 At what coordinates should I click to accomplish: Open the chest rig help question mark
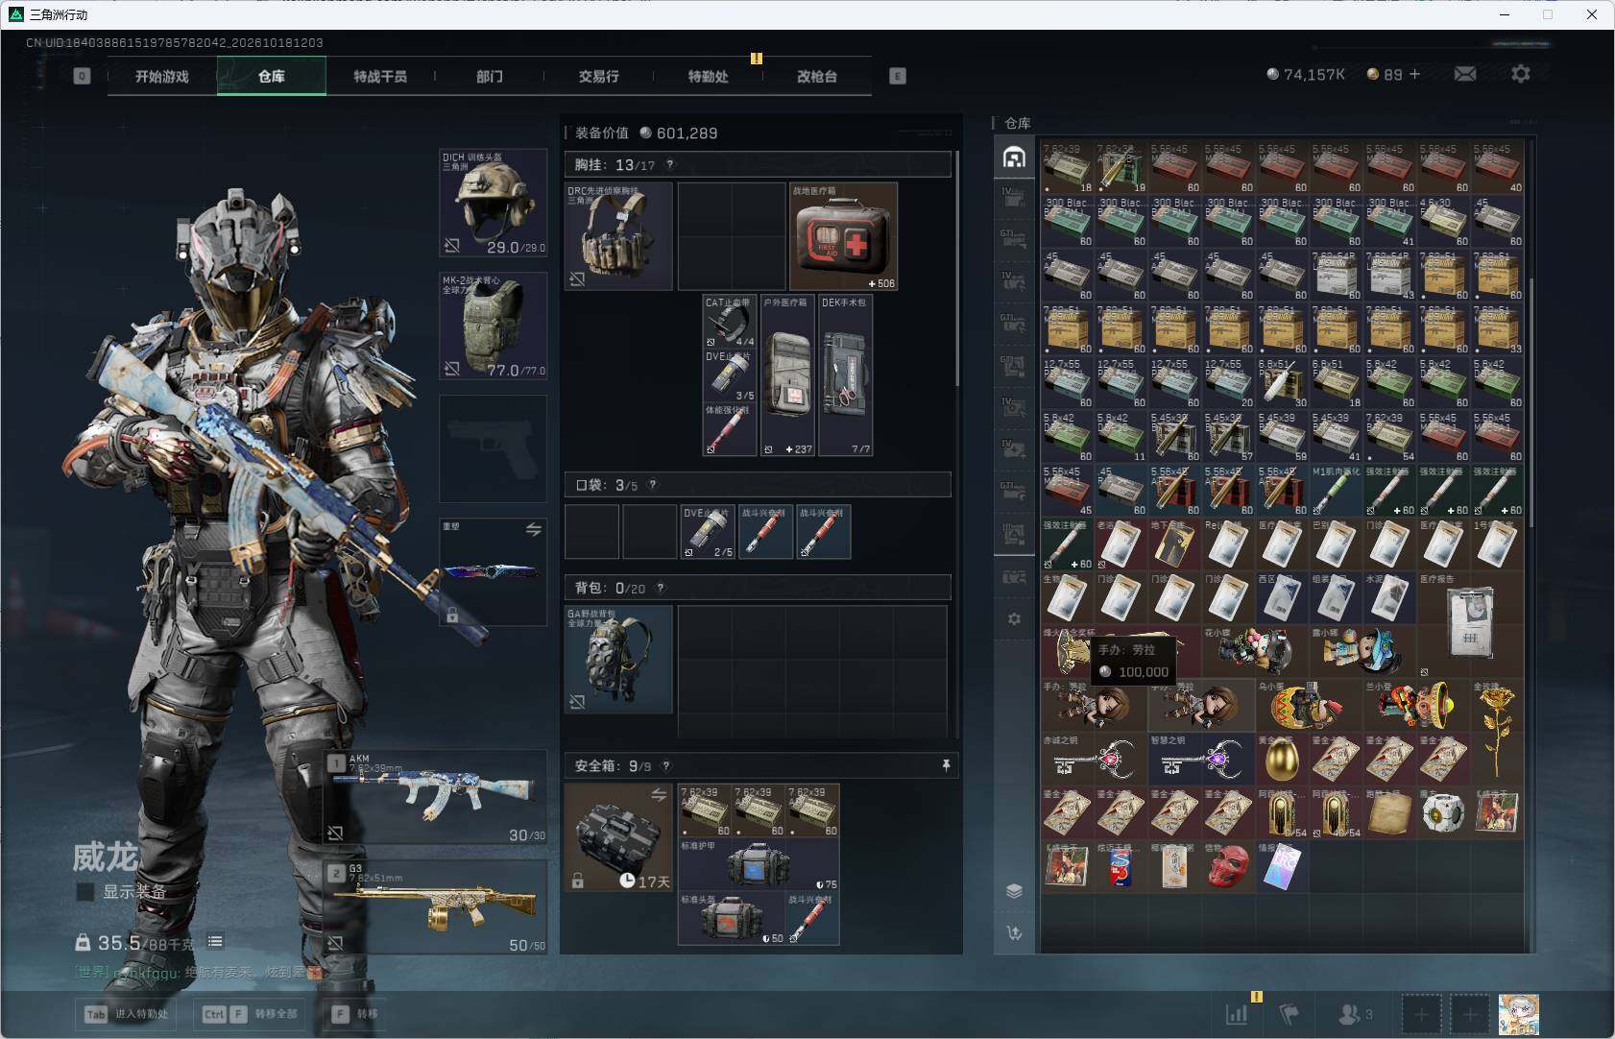(670, 164)
